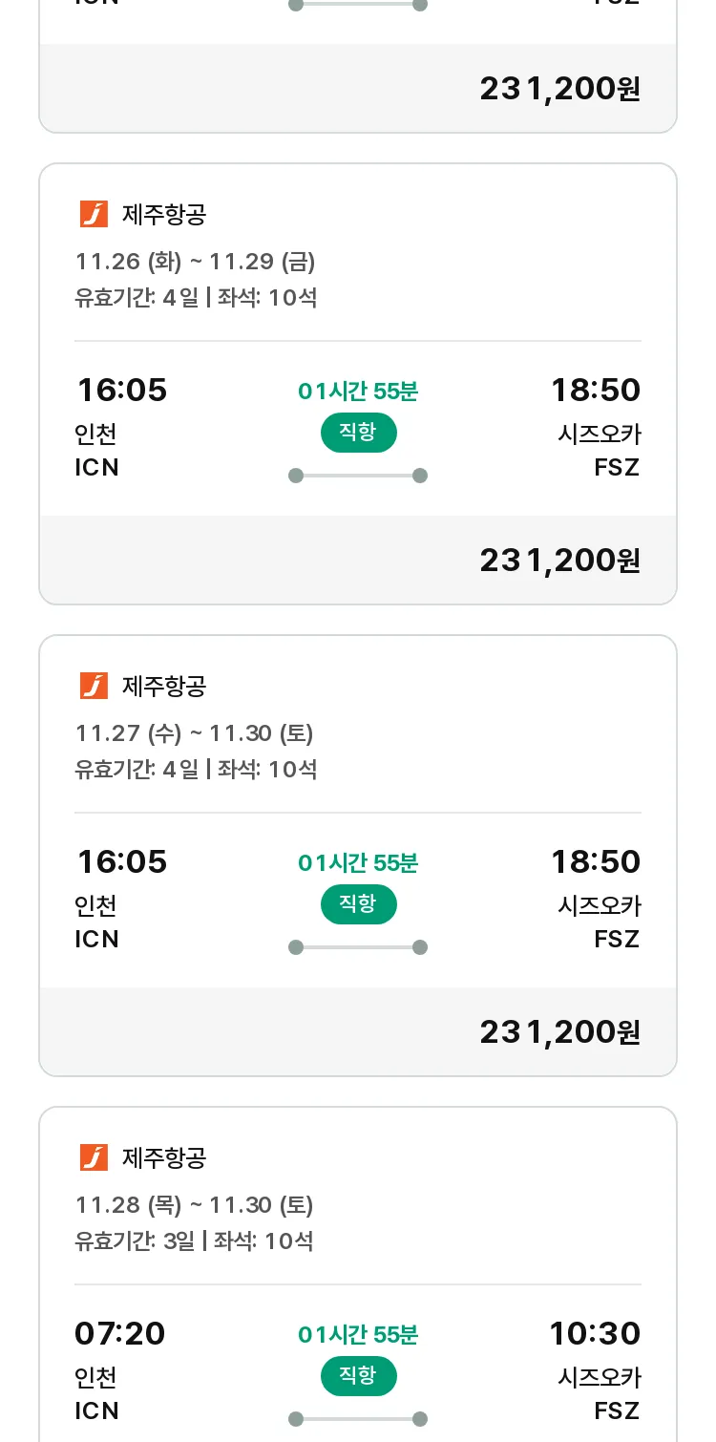Click 제주항공 name on the 11.26 card
Screen dimensions: 716x1442
click(164, 214)
